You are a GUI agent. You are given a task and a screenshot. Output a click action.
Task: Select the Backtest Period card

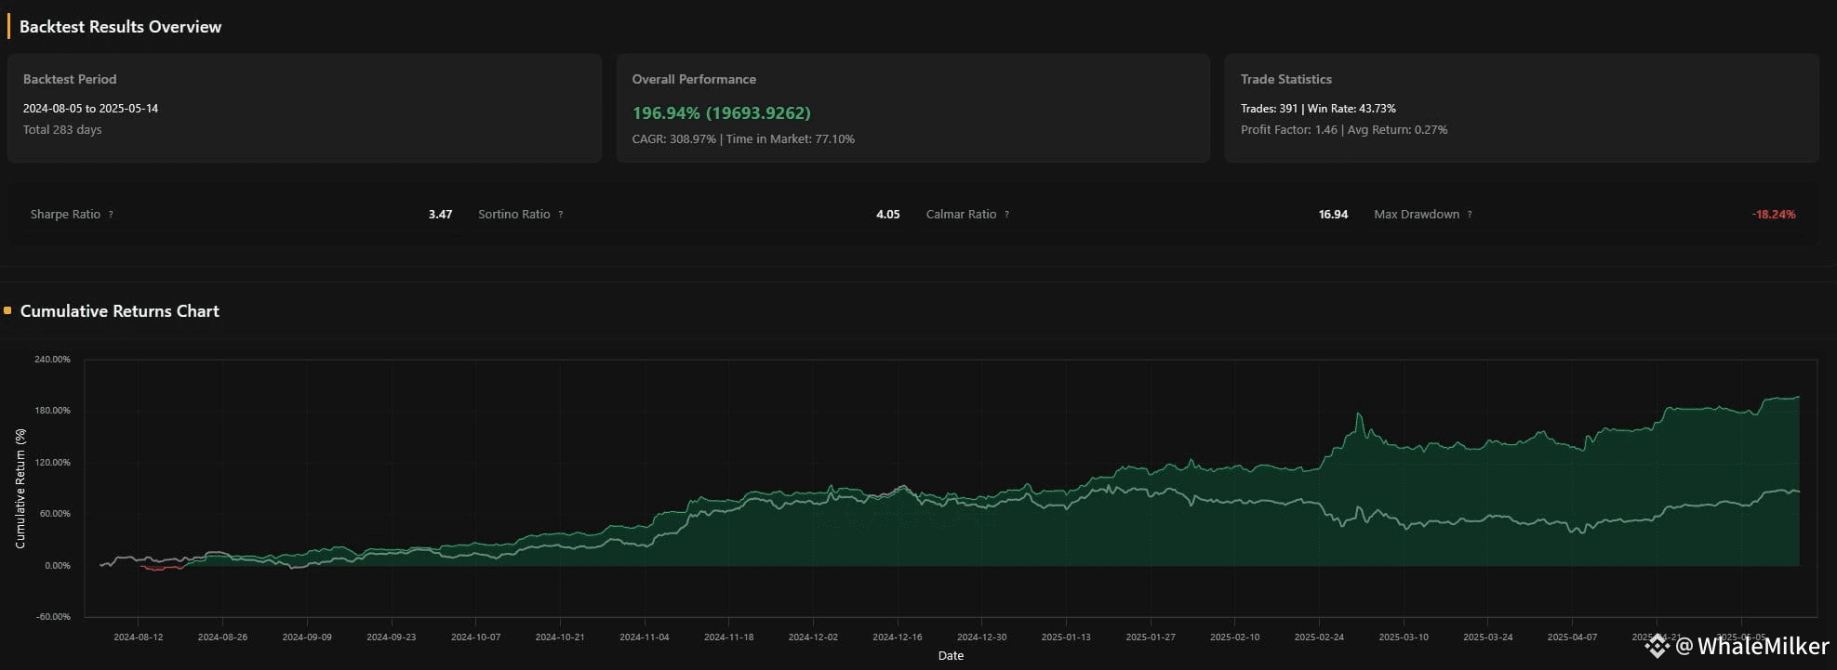[304, 108]
